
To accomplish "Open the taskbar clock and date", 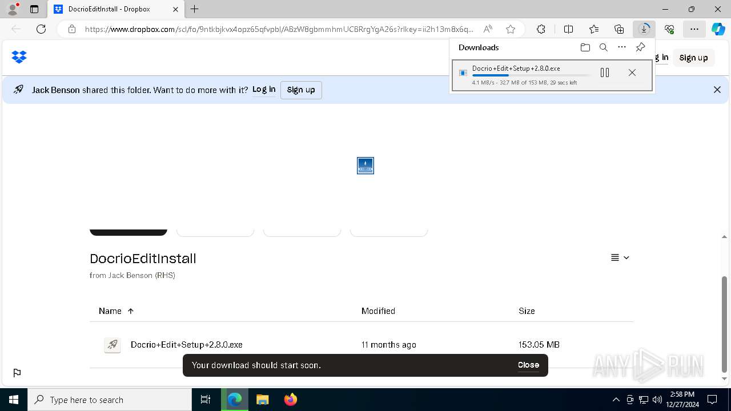I will pyautogui.click(x=682, y=400).
